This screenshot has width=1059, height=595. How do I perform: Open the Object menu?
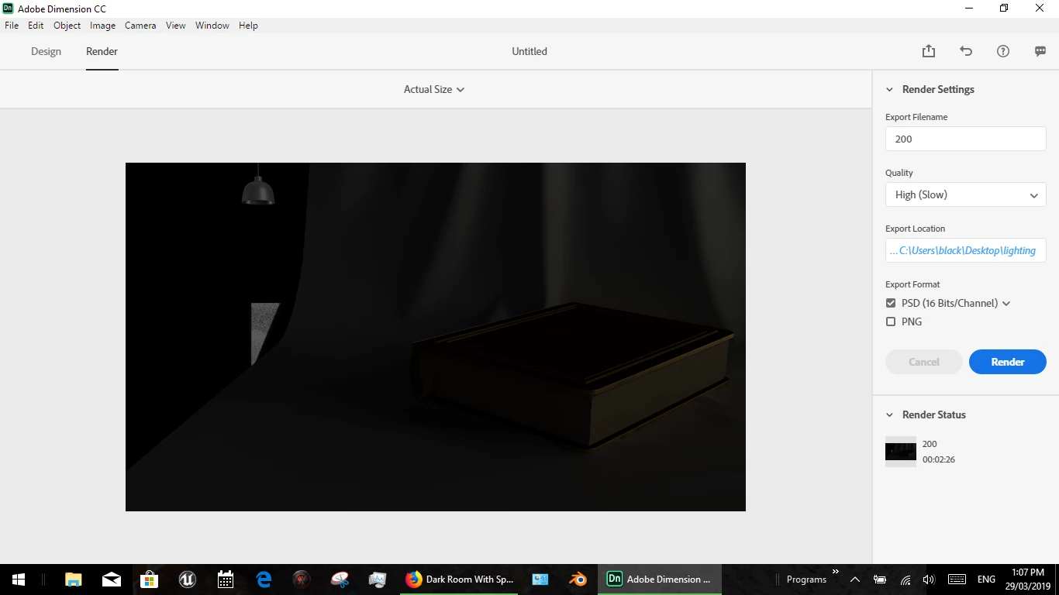point(67,26)
